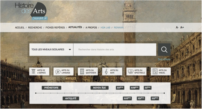This screenshot has width=202, height=109.
Task: Click the column icon for Arts de l'espace
Action: (33, 71)
